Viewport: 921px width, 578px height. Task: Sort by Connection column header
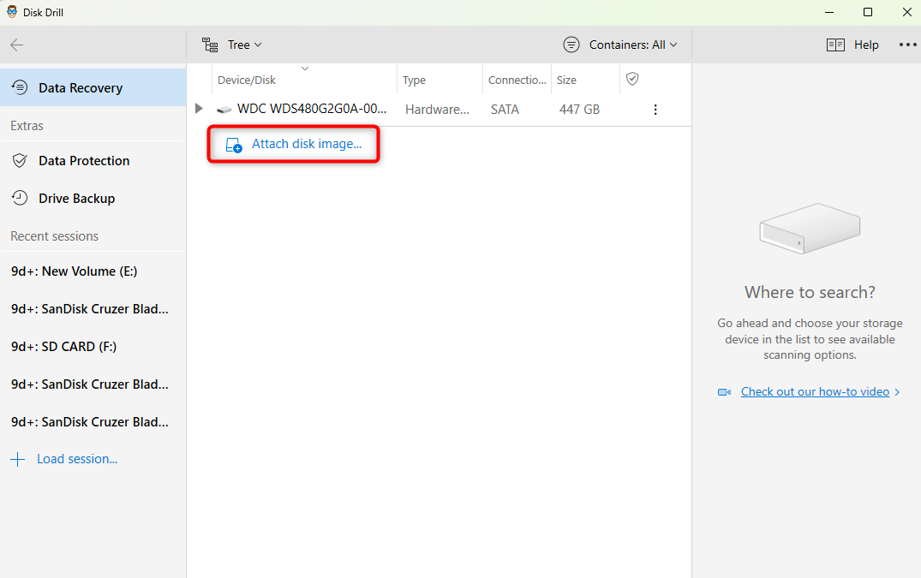pyautogui.click(x=517, y=80)
